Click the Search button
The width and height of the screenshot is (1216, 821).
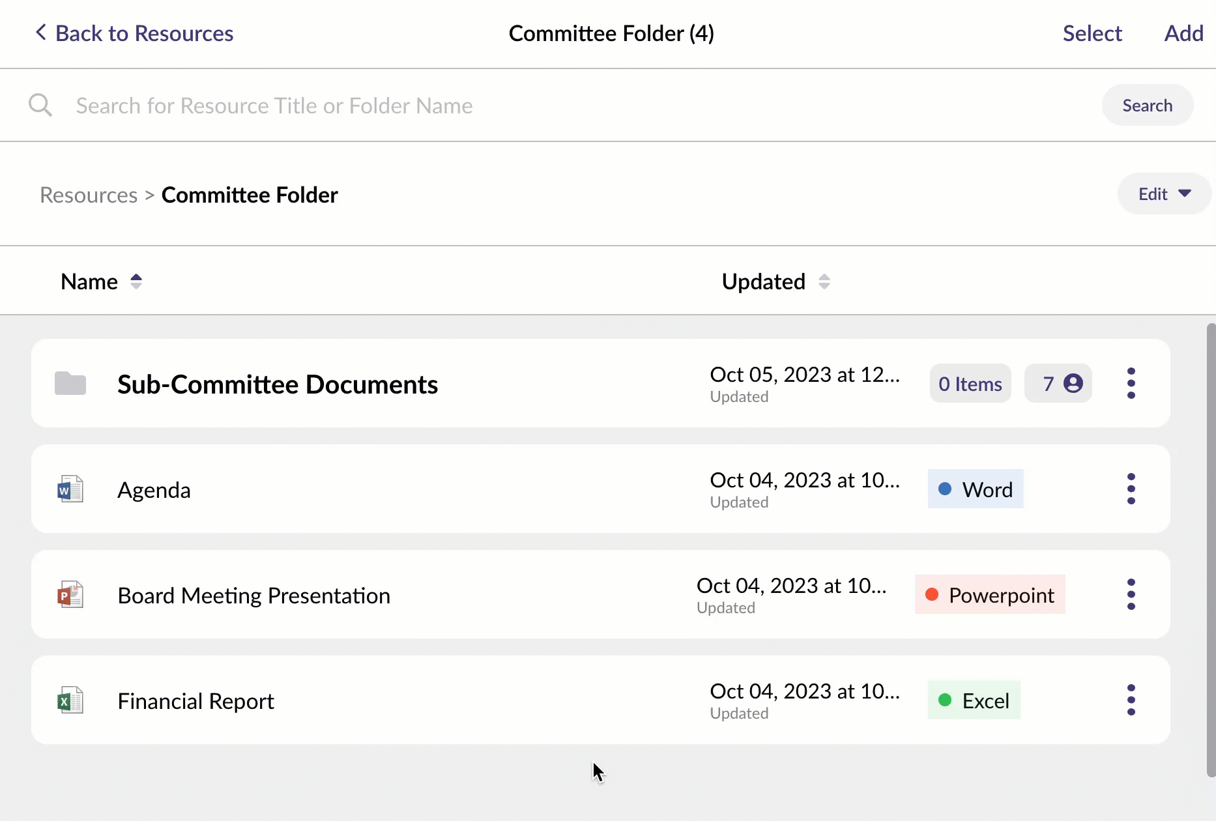(x=1147, y=106)
